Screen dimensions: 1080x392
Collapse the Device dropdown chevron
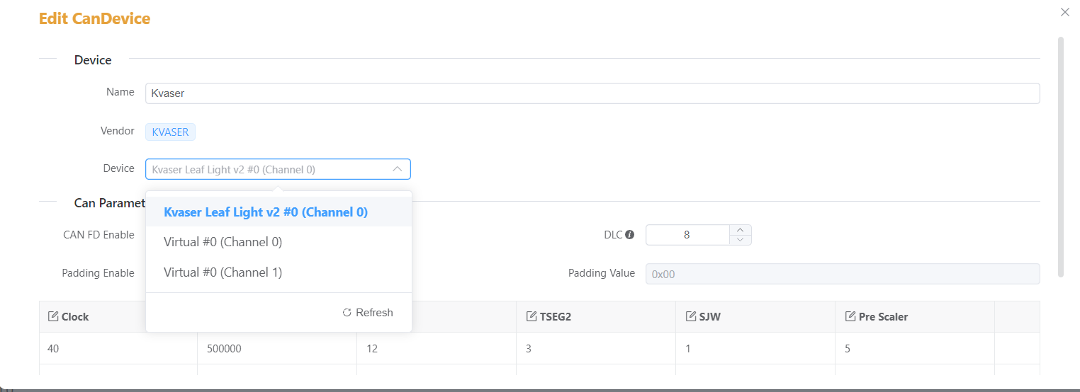(397, 169)
